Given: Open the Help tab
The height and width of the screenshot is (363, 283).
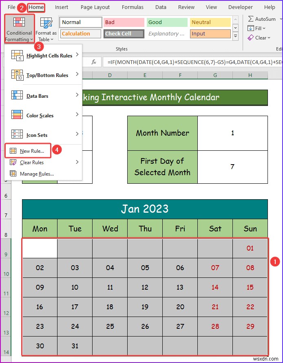Looking at the screenshot, I should pyautogui.click(x=269, y=7).
